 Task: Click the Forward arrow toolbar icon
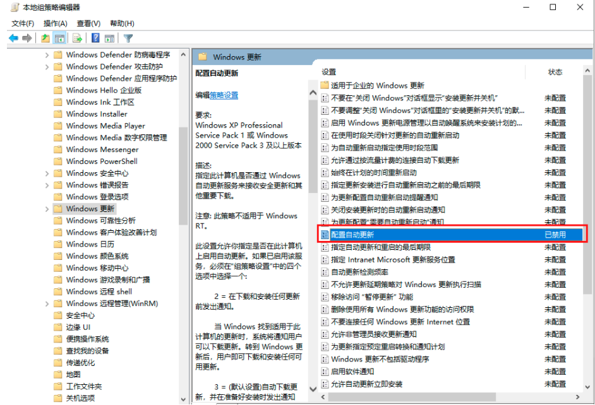click(x=27, y=38)
